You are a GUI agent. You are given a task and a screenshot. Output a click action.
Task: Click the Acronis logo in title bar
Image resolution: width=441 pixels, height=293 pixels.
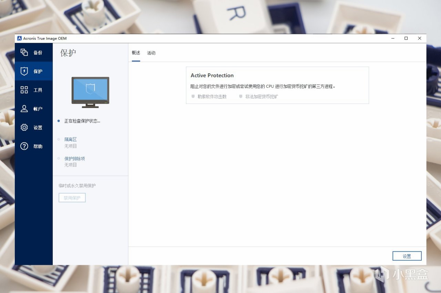point(19,38)
